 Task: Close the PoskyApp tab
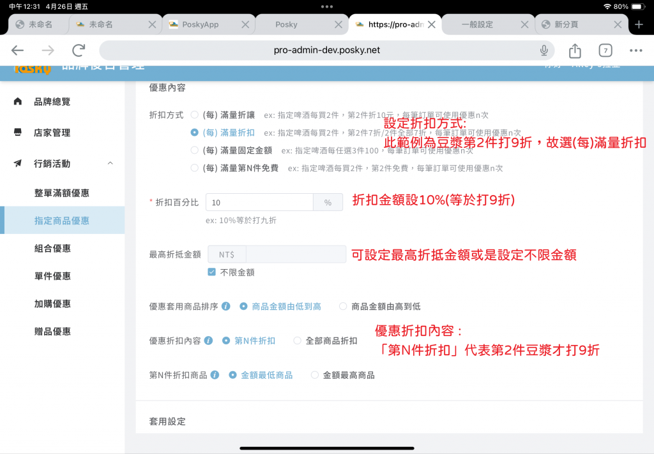tap(245, 25)
